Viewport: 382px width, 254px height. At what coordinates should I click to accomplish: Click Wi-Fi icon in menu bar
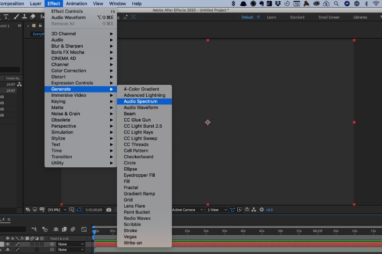tap(376, 4)
